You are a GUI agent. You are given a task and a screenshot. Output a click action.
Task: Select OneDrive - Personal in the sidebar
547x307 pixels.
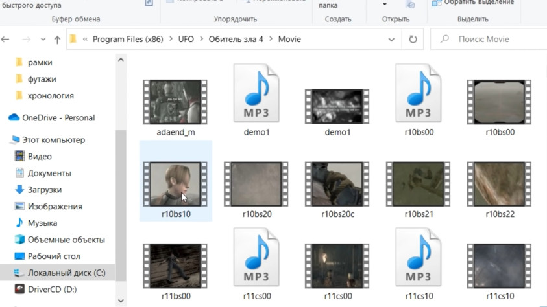pyautogui.click(x=52, y=118)
